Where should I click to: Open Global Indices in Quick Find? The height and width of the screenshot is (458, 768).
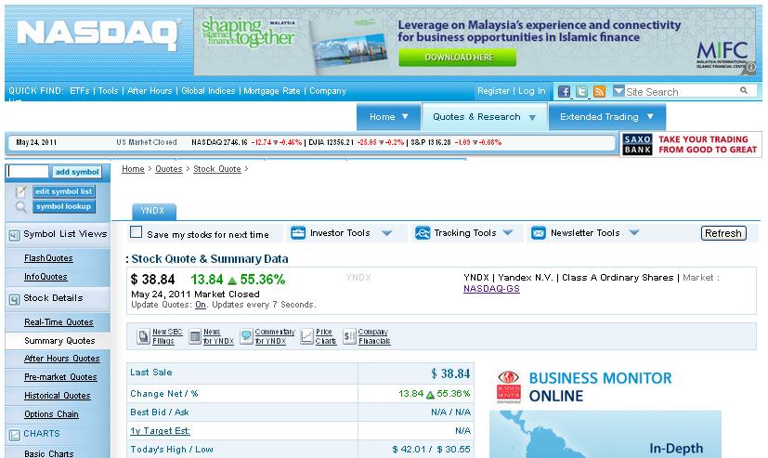tap(208, 91)
